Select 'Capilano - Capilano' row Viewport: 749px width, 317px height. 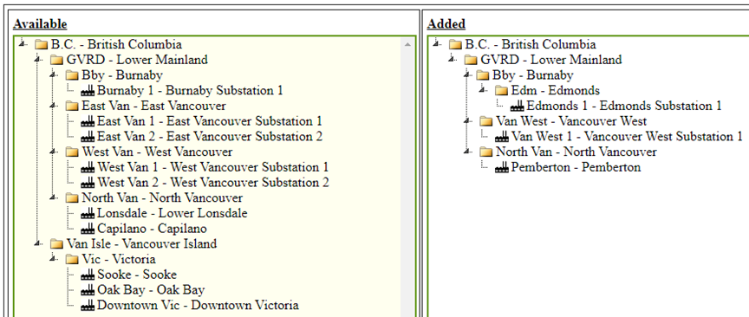pos(152,228)
